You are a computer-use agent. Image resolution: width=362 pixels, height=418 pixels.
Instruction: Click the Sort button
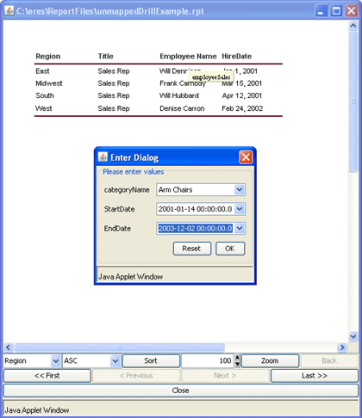click(151, 361)
